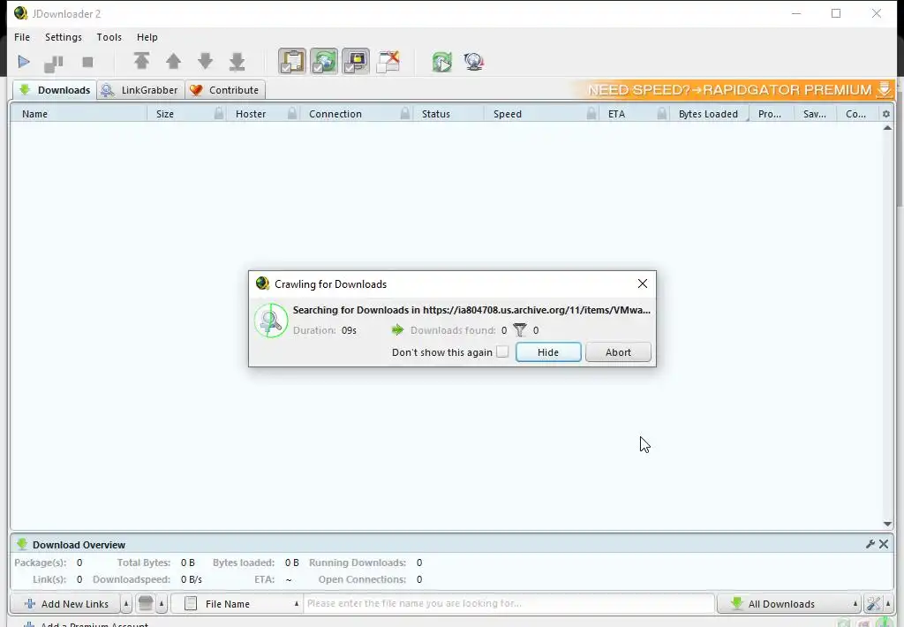This screenshot has width=904, height=627.
Task: Open the Settings menu
Action: click(x=64, y=37)
